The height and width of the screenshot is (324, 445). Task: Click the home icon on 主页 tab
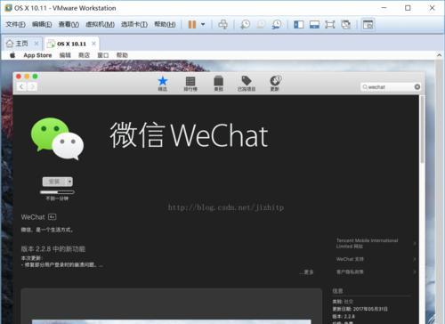(x=10, y=44)
